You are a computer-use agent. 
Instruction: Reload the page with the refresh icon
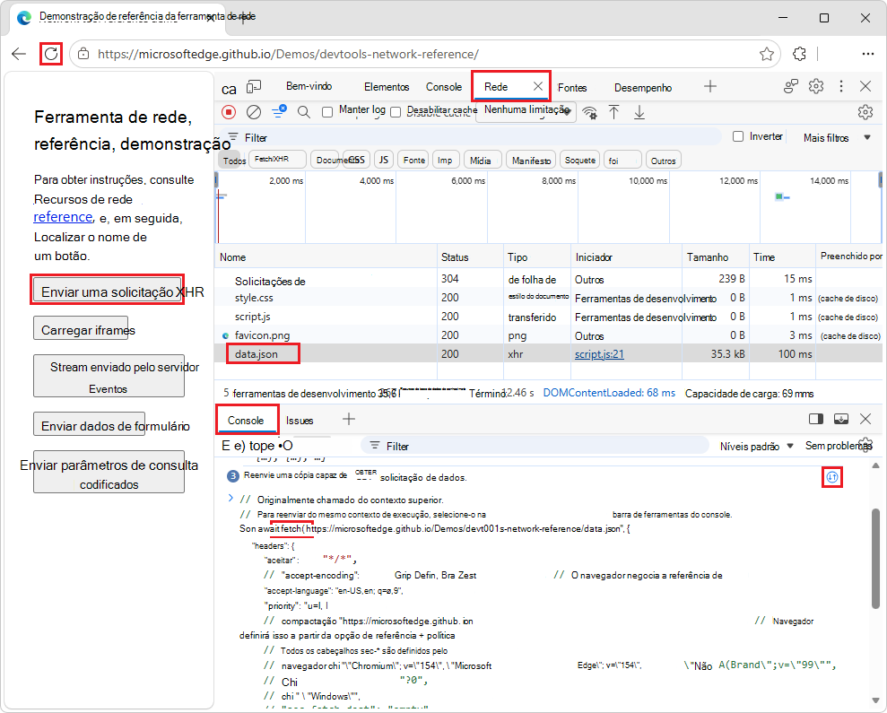pyautogui.click(x=51, y=54)
